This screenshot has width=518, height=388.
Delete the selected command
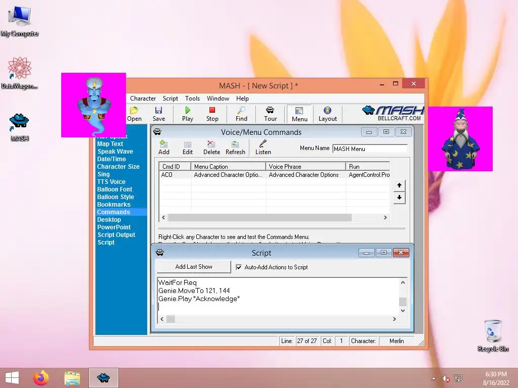pyautogui.click(x=211, y=148)
